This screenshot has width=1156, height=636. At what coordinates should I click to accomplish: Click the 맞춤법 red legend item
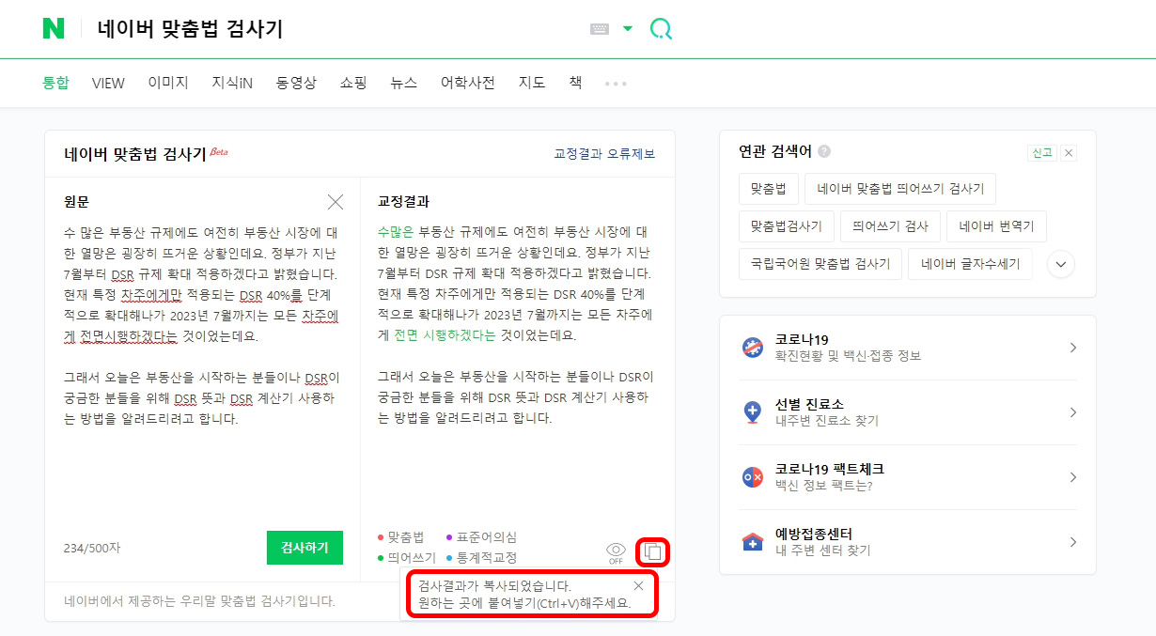401,537
